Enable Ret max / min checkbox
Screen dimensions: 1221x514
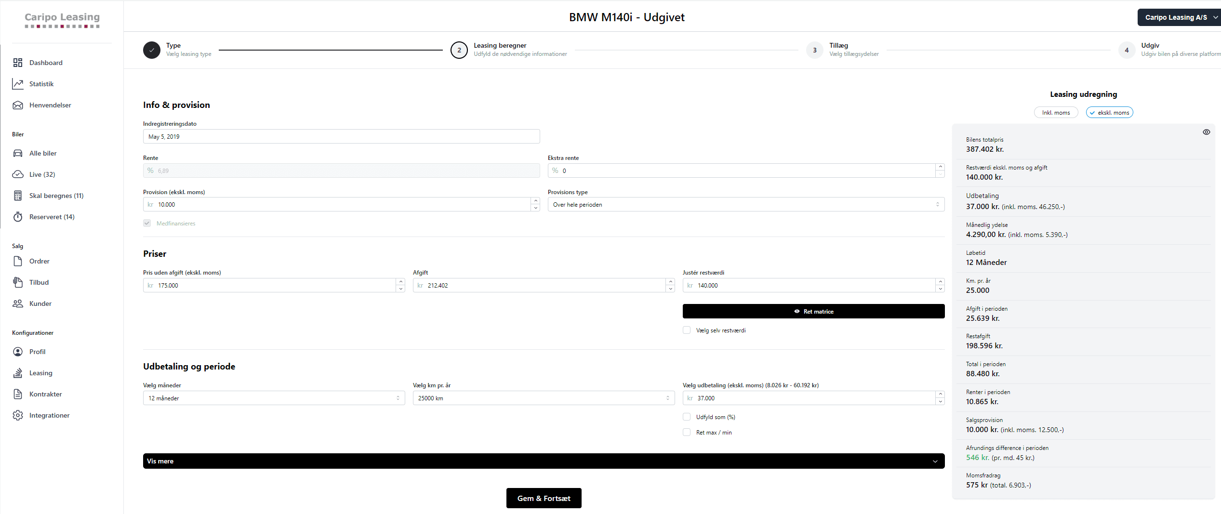coord(687,432)
